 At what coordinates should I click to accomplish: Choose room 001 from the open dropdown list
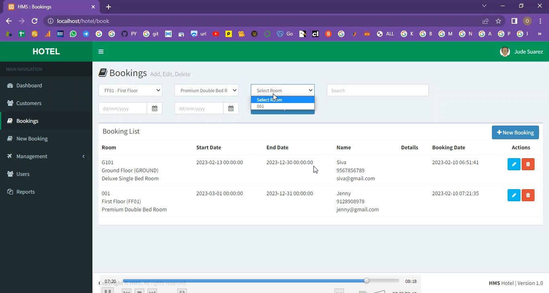pos(282,106)
